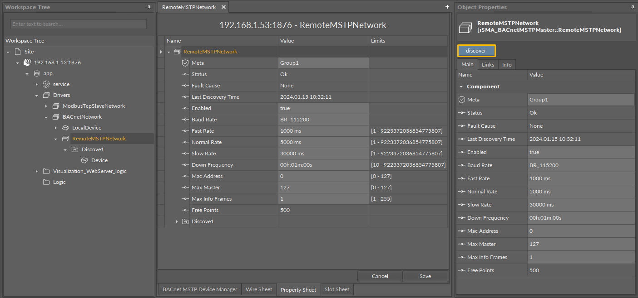638x298 pixels.
Task: Click the Logic folder icon
Action: click(46, 182)
